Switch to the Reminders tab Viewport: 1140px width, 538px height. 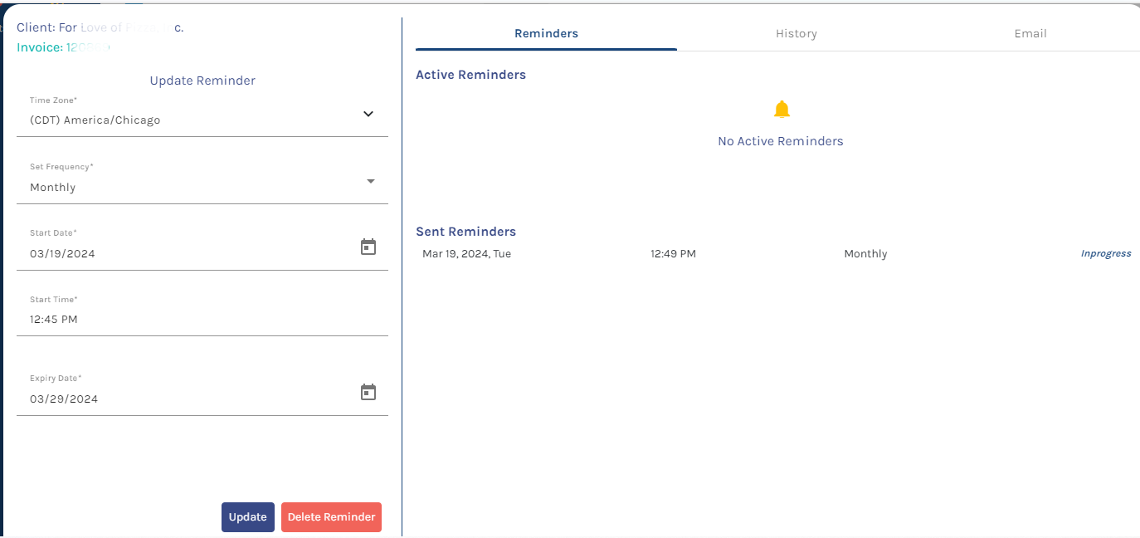click(546, 34)
